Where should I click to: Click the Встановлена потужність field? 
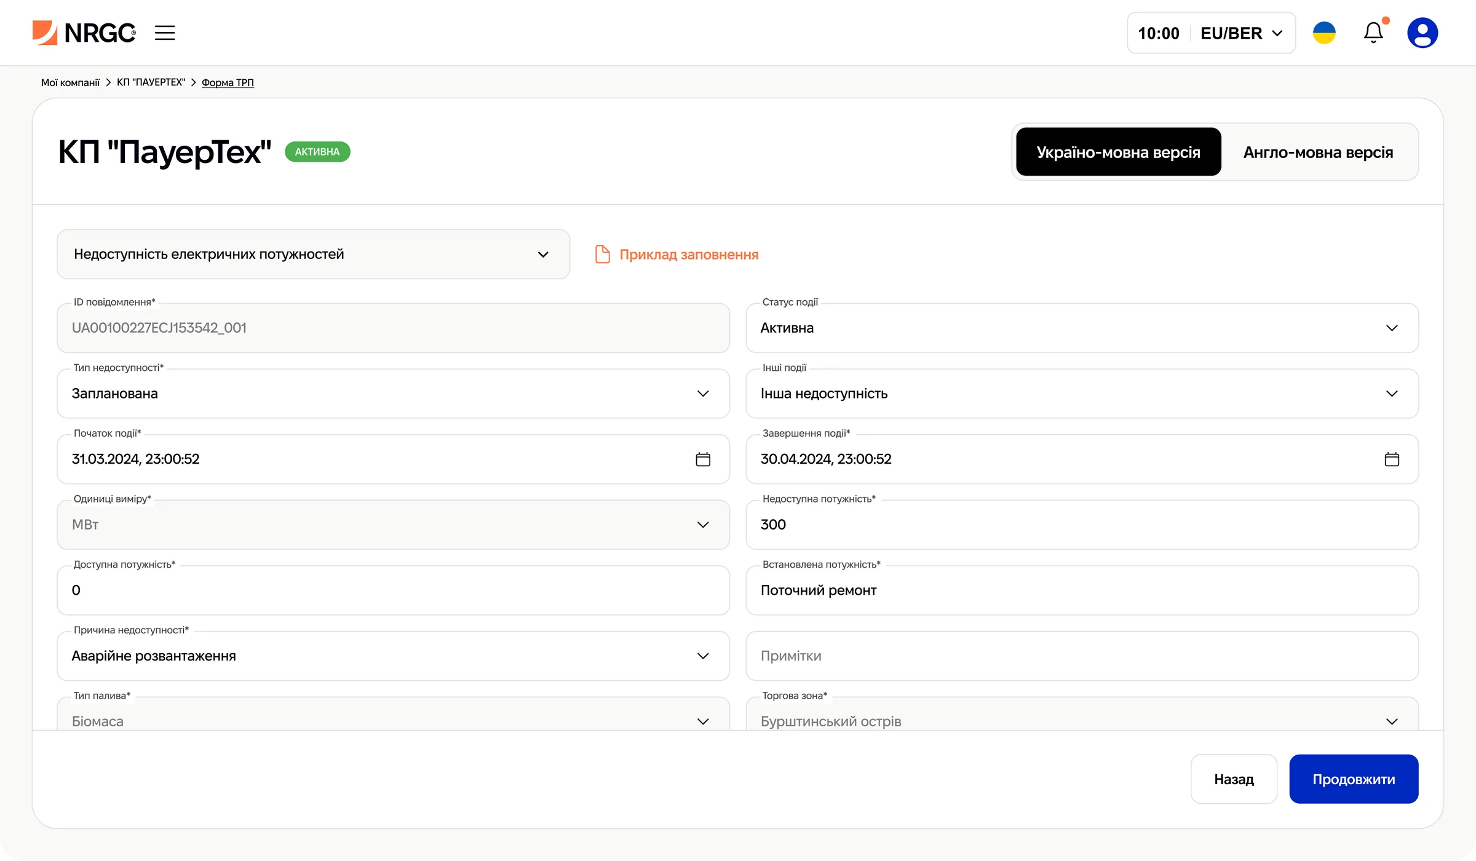1082,590
